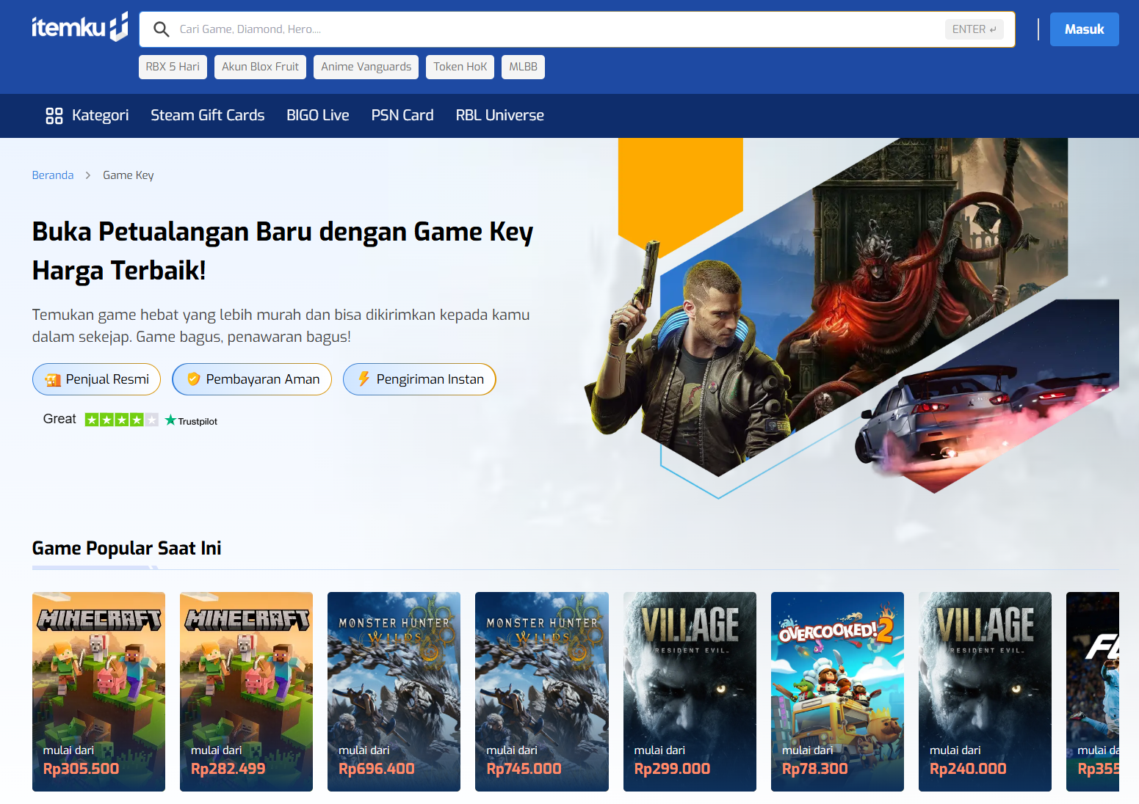
Task: Navigate to Beranda breadcrumb link
Action: [x=53, y=175]
